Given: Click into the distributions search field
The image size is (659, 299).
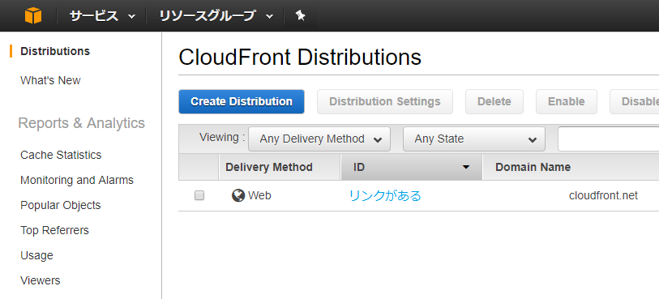Looking at the screenshot, I should point(609,139).
